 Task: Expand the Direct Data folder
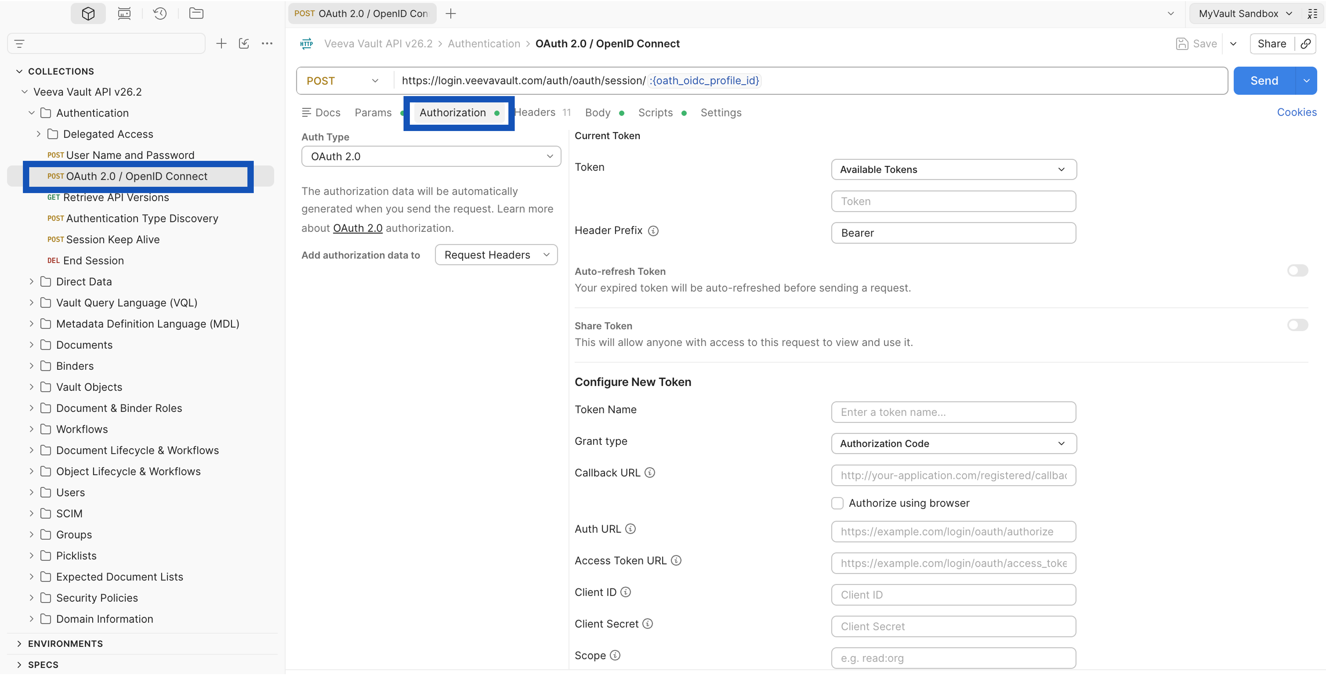(31, 282)
